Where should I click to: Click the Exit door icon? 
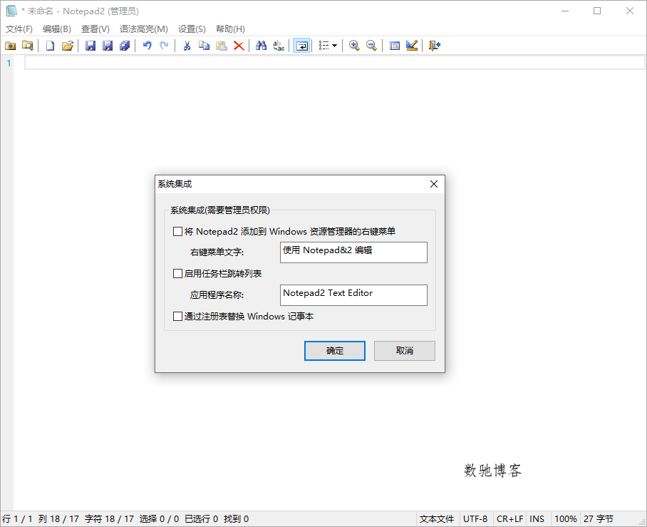tap(435, 46)
